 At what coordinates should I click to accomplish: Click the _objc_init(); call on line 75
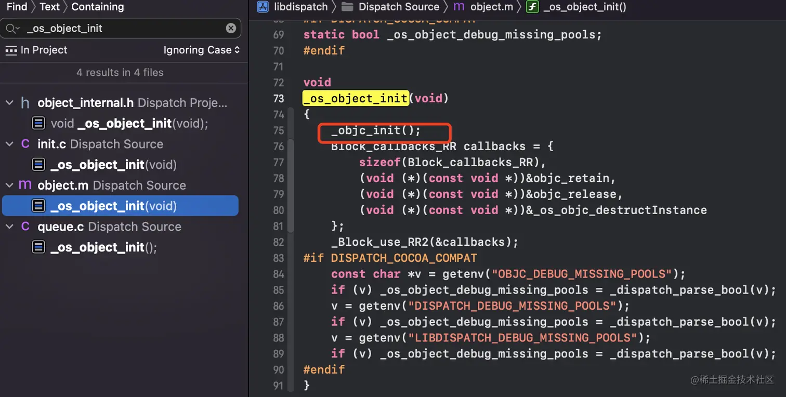click(376, 130)
